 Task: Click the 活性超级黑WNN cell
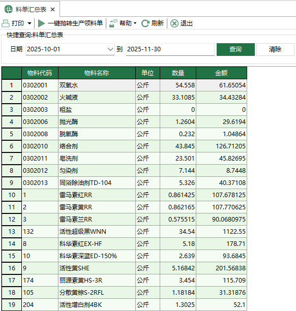[97, 232]
